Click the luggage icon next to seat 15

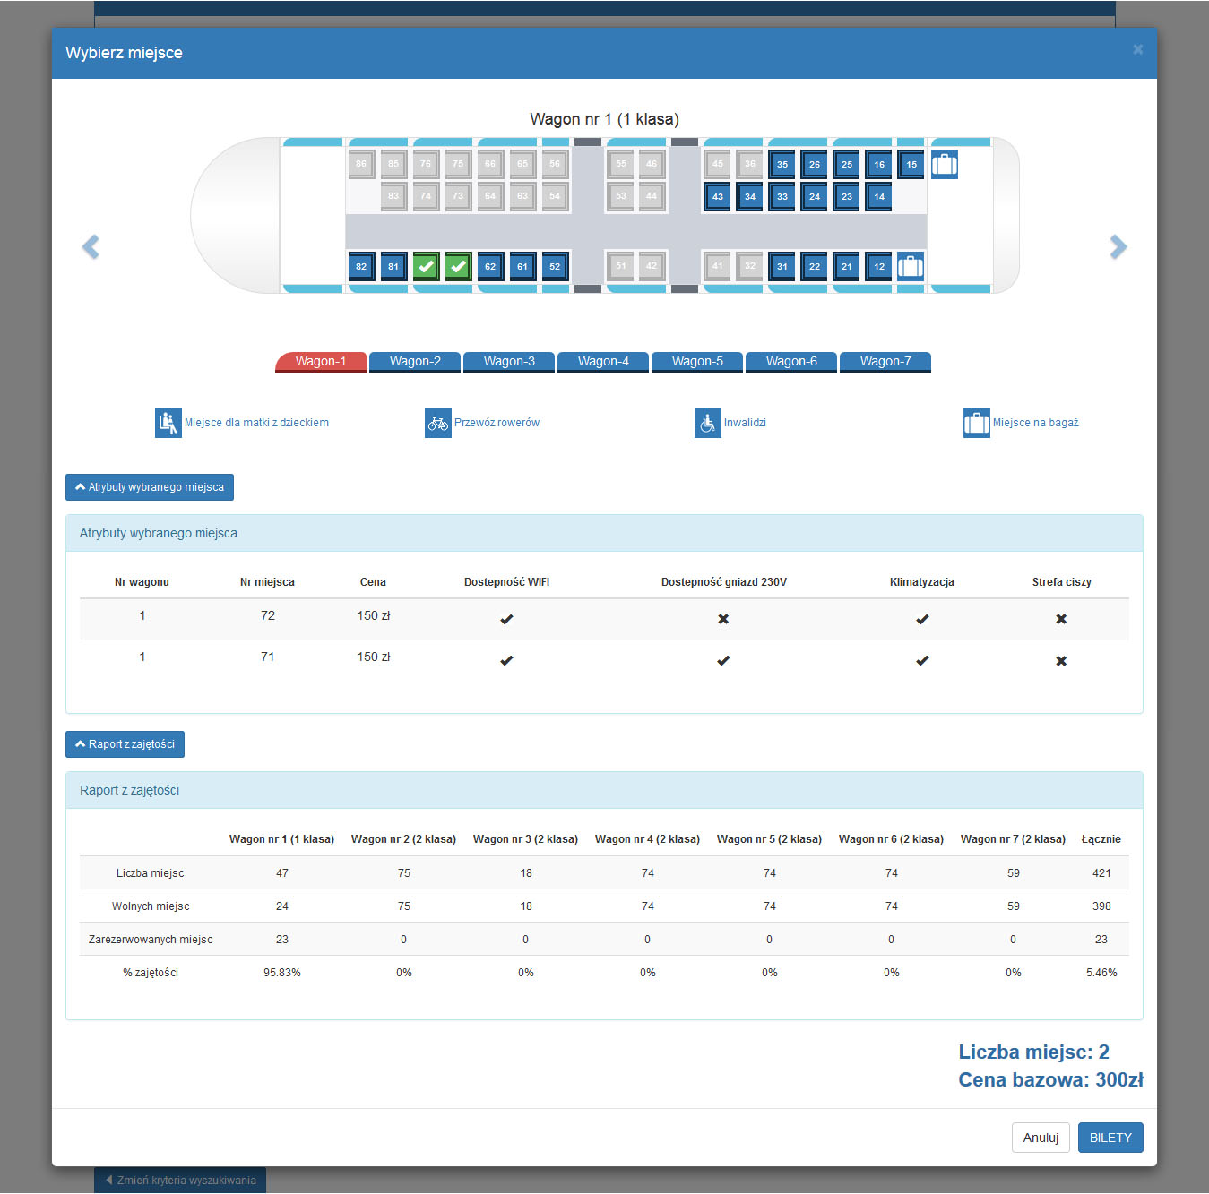944,165
